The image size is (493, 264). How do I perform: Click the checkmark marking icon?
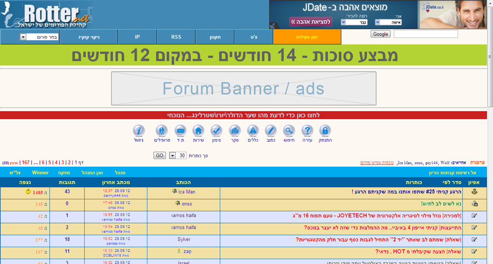coord(216,131)
